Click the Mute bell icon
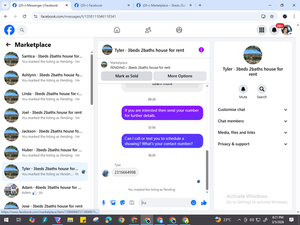Screen dimensions: 300x225 (243, 89)
